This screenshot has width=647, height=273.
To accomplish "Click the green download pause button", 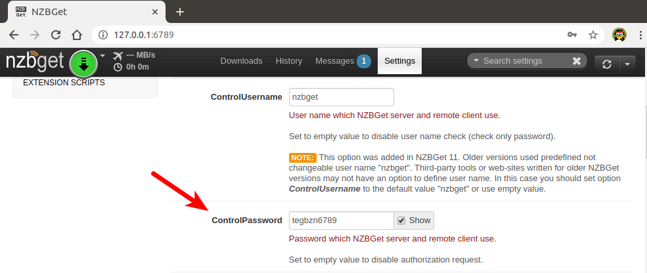I will pos(83,63).
